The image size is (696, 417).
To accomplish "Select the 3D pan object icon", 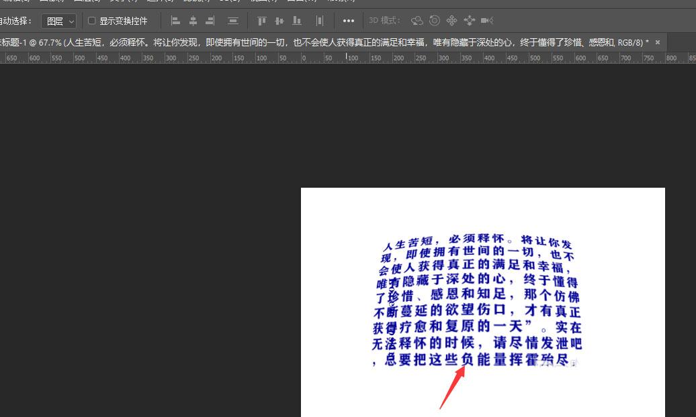I will tap(452, 20).
